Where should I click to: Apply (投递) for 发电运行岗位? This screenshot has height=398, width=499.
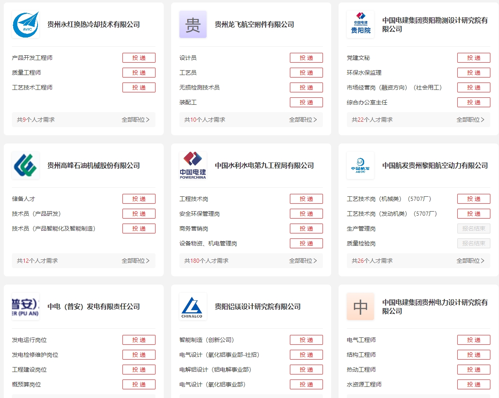139,340
